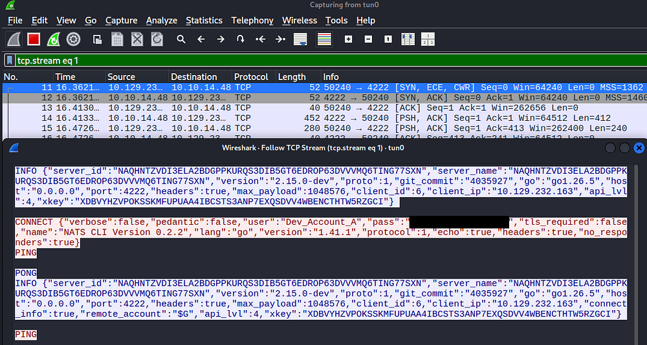Zoom out main window text with minus icon
The width and height of the screenshot is (647, 345).
coord(369,39)
